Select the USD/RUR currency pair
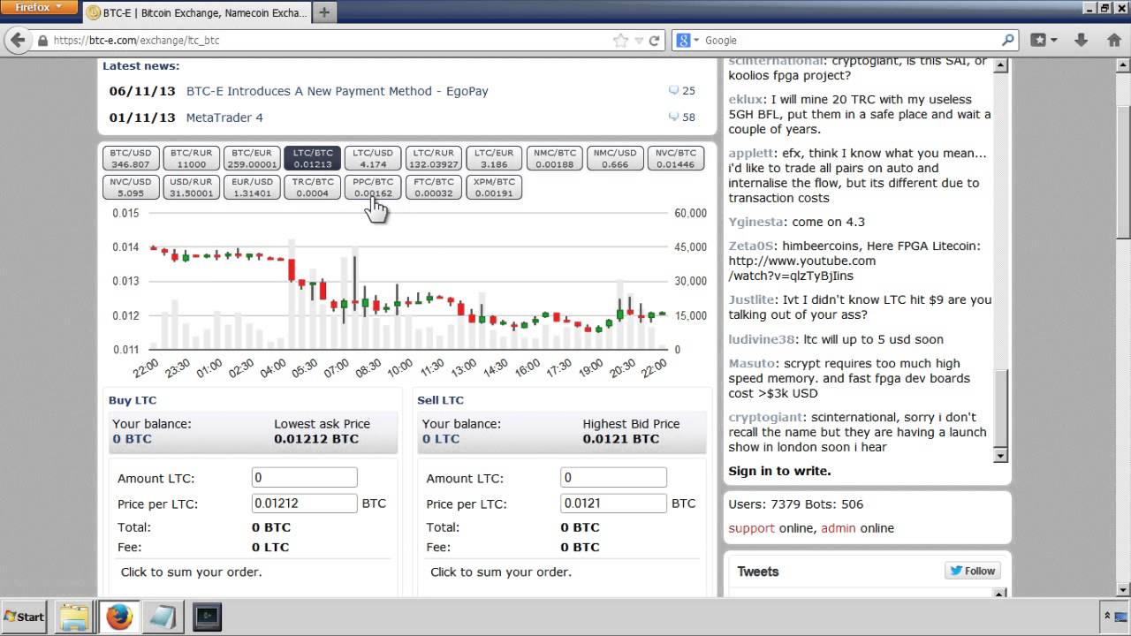Screen dimensions: 1131x636 pos(191,187)
